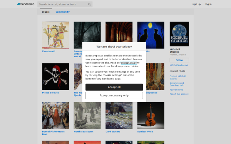The height and width of the screenshot is (144, 231).
Task: Click Report this account
Action: pos(179,94)
